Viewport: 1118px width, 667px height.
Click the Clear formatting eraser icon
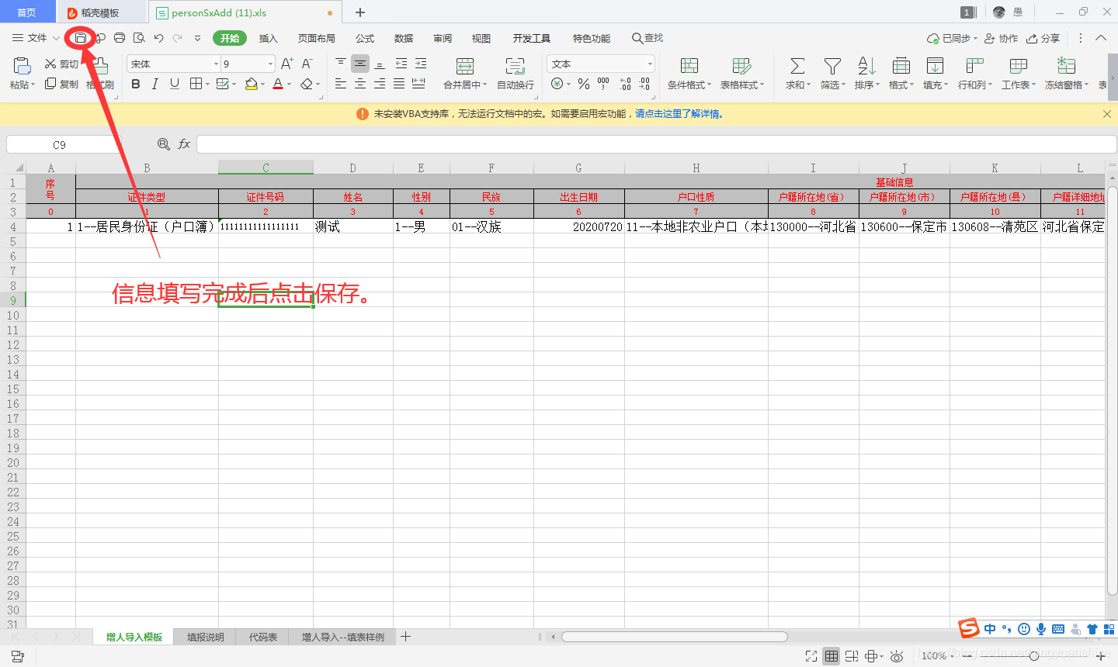click(x=307, y=84)
